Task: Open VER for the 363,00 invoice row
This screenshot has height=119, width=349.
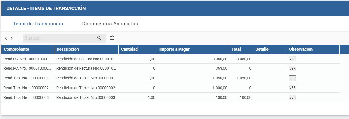Action: (292, 68)
